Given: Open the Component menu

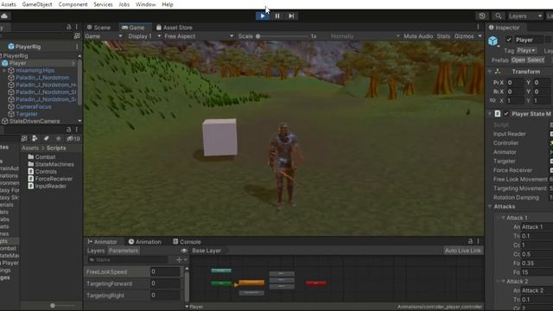Looking at the screenshot, I should [x=73, y=4].
